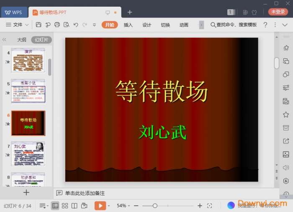Switch to Reading view icon

click(75, 206)
